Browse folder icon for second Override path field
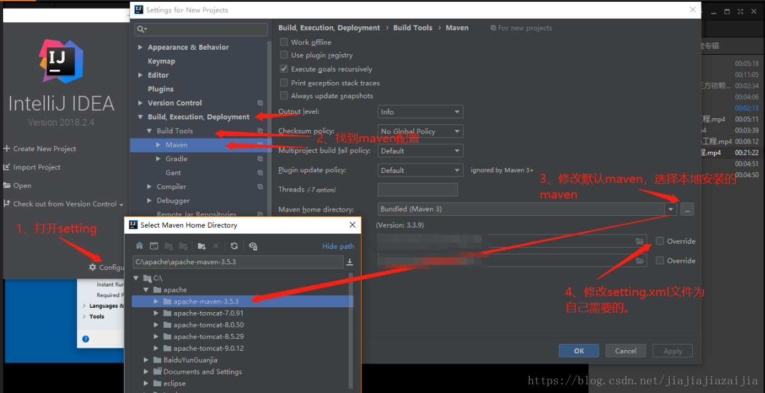The width and height of the screenshot is (765, 393). tap(639, 261)
